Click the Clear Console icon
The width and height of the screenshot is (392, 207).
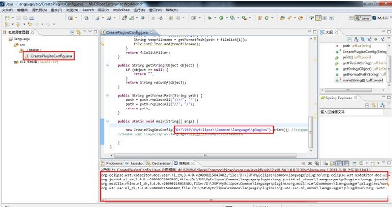325,163
